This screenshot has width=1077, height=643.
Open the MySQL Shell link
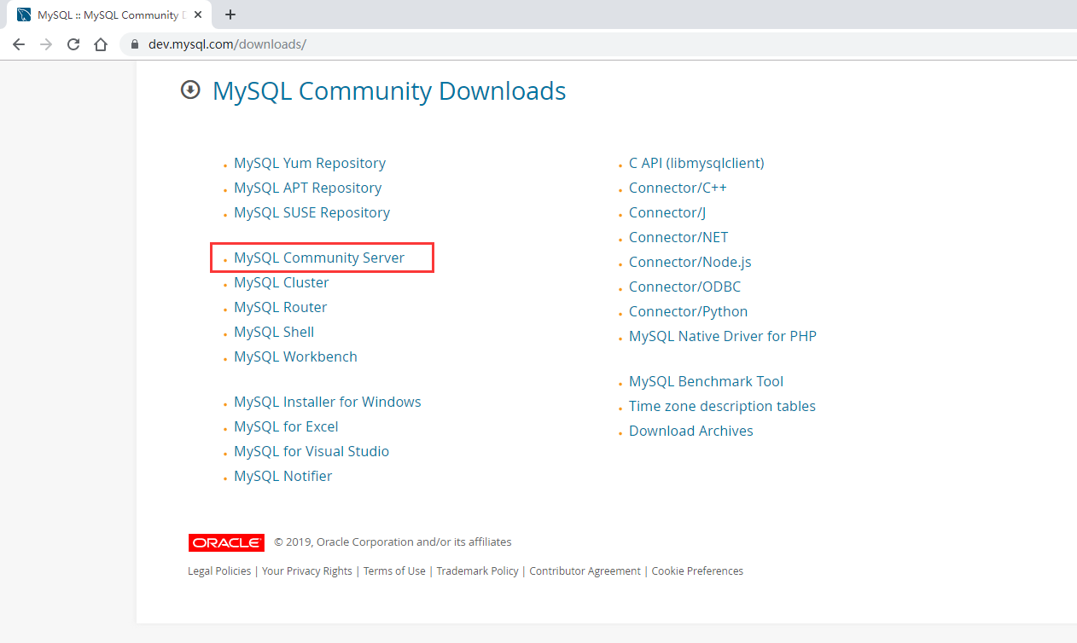click(274, 332)
